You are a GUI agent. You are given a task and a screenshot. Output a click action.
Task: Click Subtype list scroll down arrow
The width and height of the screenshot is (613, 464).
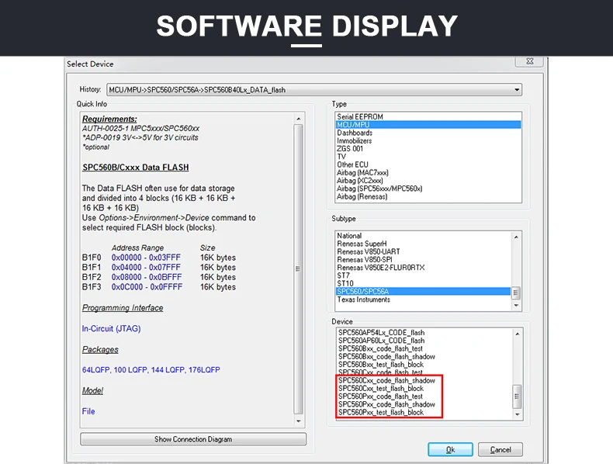point(517,305)
